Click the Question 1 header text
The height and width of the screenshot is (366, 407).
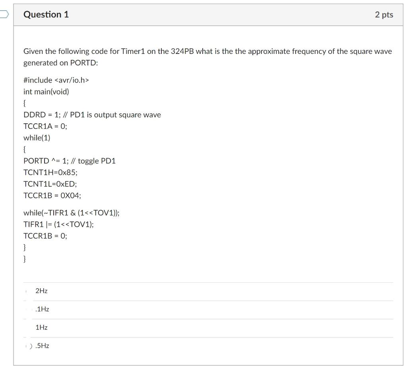[46, 14]
